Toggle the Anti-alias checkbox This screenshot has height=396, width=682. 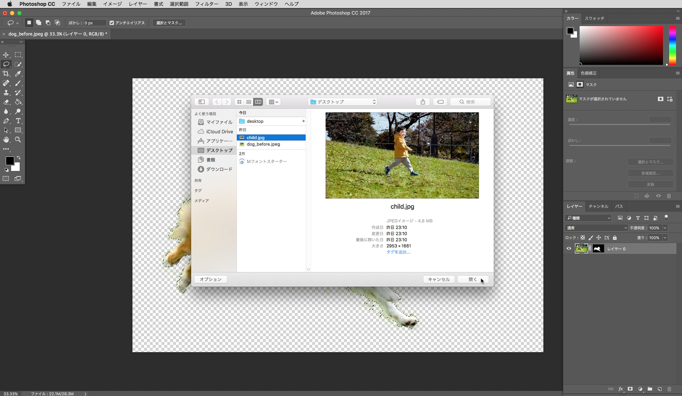tap(112, 23)
